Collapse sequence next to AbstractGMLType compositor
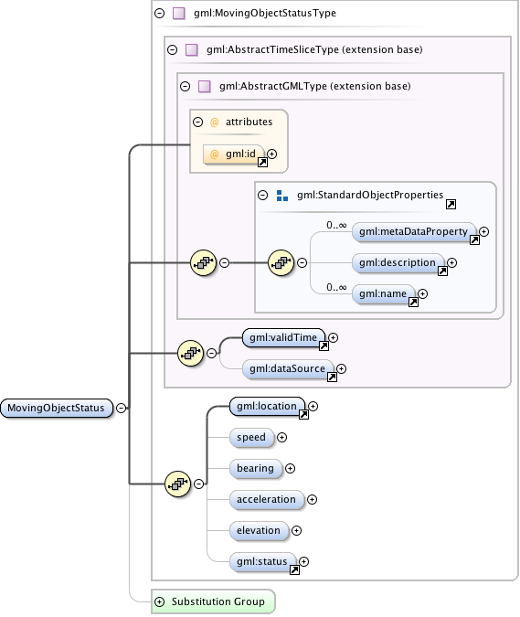The image size is (520, 617). (224, 263)
